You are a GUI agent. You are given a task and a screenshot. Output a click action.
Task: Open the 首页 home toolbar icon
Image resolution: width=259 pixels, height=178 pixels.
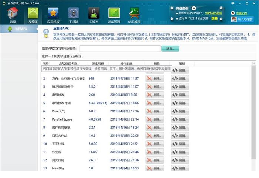13,16
